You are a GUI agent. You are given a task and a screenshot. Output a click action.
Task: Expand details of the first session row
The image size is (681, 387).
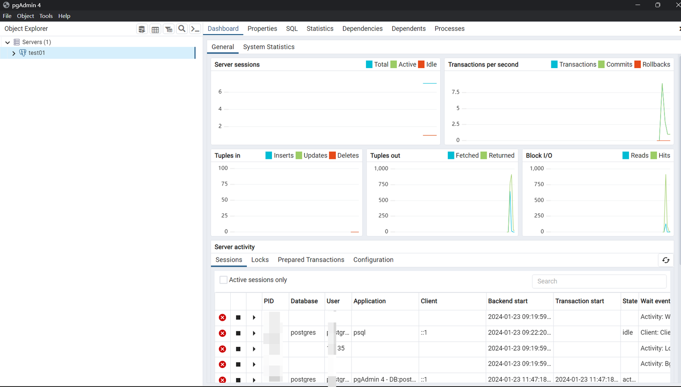click(254, 318)
